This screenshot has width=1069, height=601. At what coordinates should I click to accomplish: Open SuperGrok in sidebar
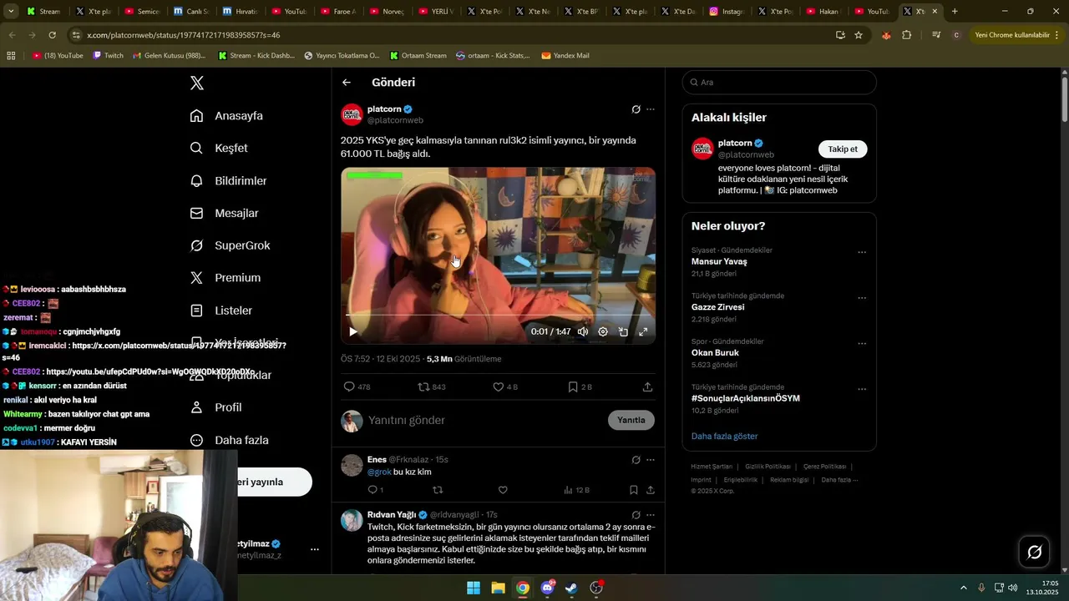[230, 245]
